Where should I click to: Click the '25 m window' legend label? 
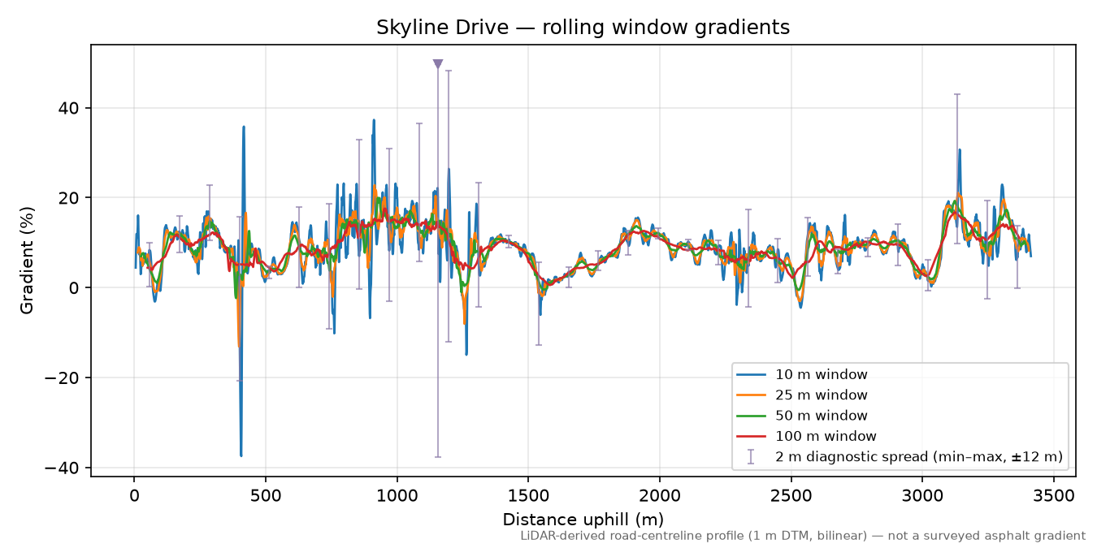click(822, 395)
